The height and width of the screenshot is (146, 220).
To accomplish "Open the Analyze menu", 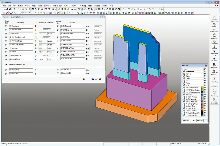I will (x=97, y=6).
